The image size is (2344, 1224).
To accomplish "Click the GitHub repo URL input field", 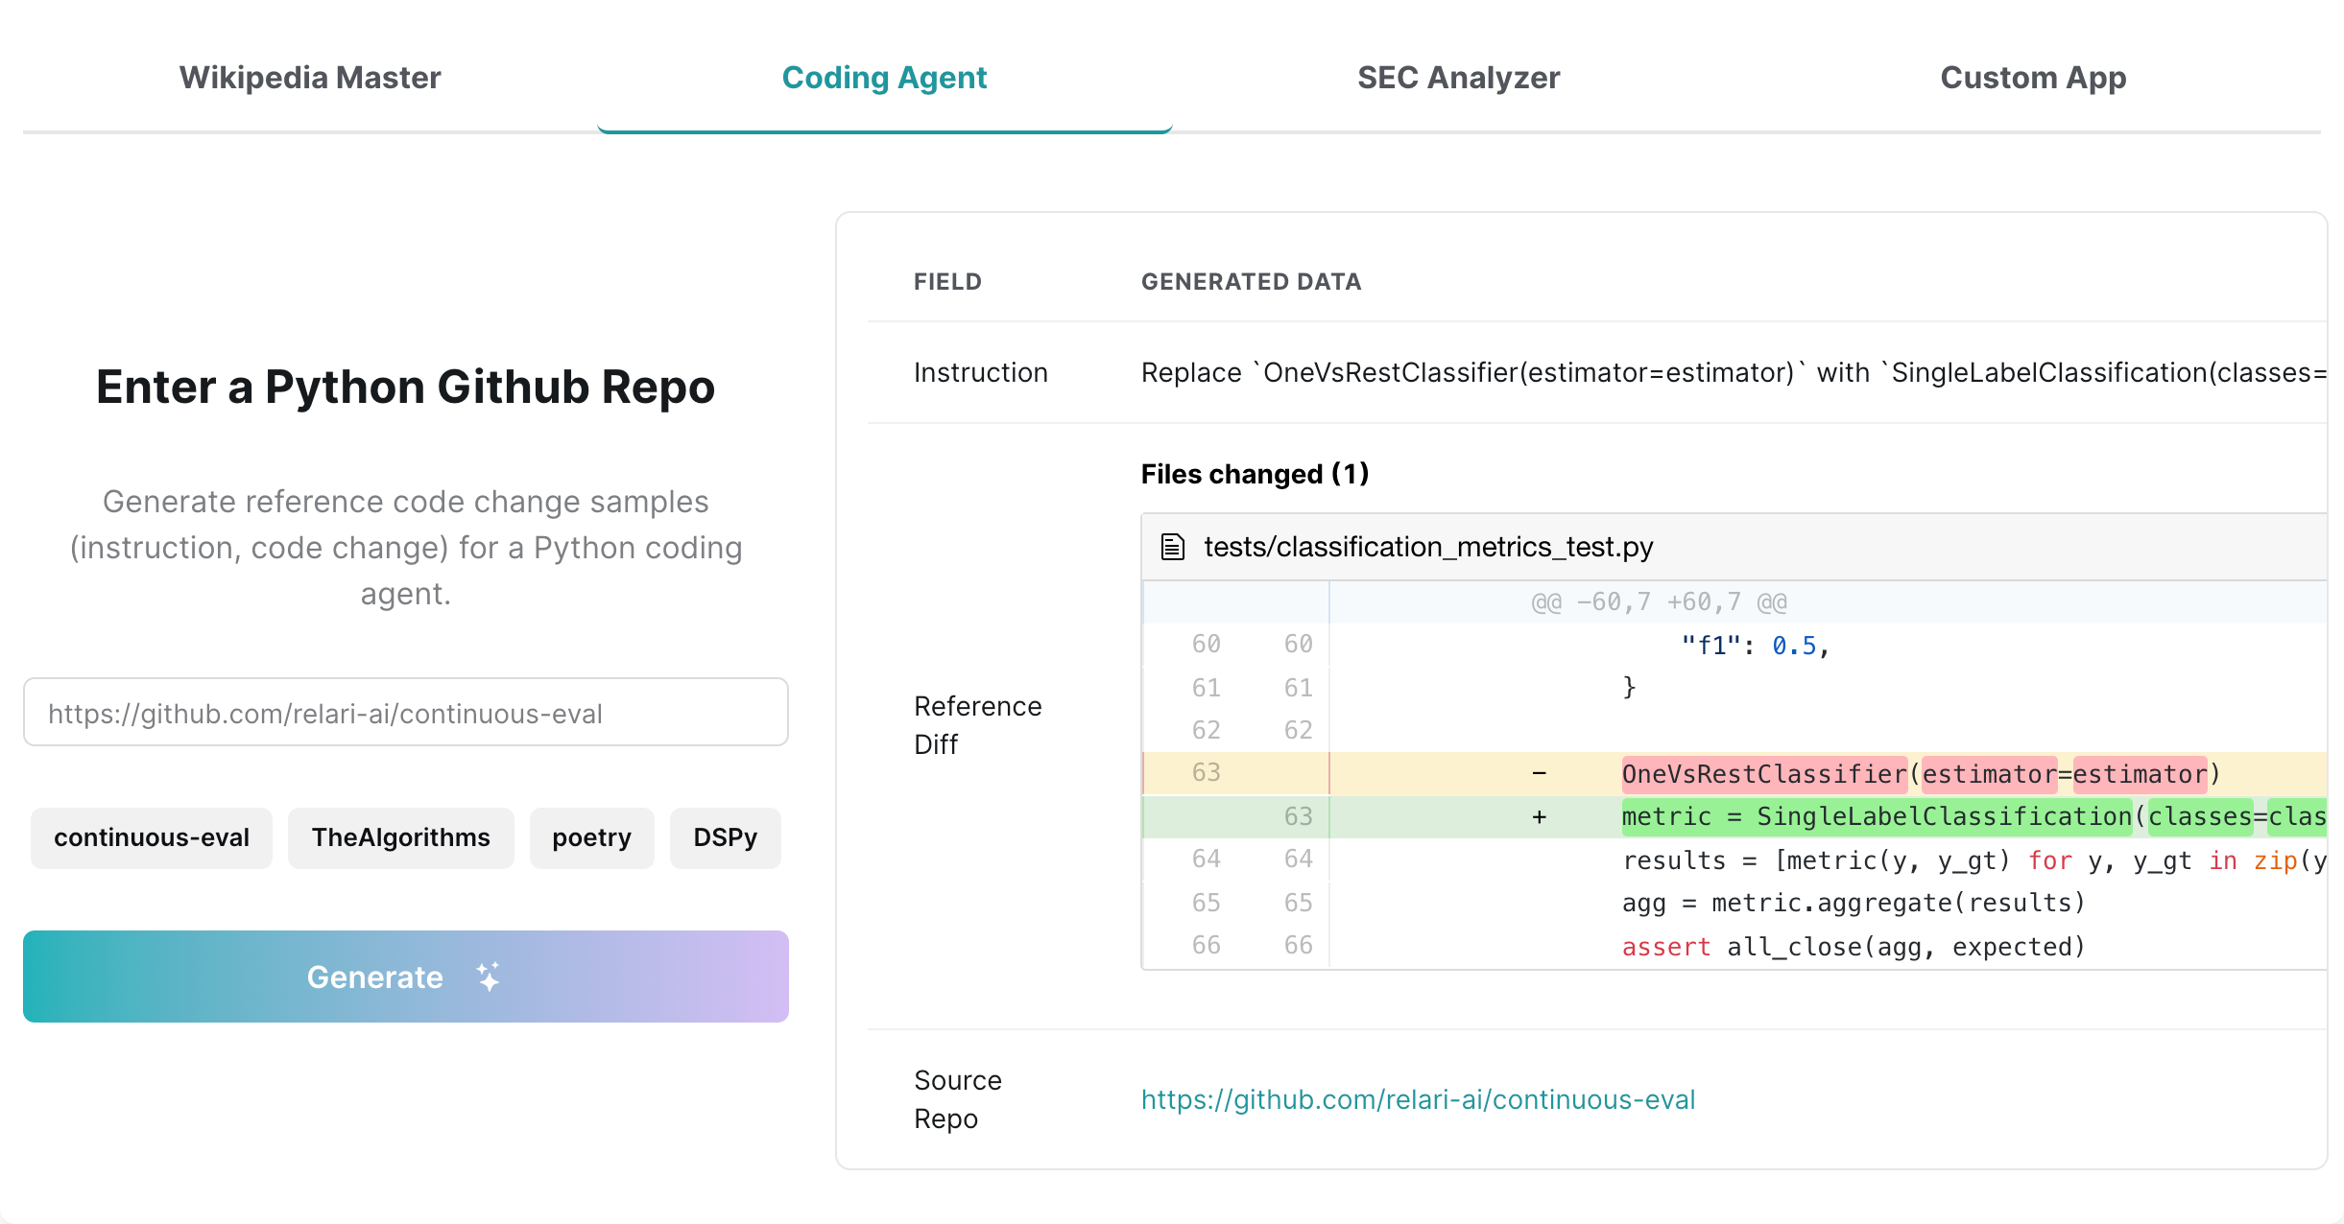I will click(x=405, y=713).
